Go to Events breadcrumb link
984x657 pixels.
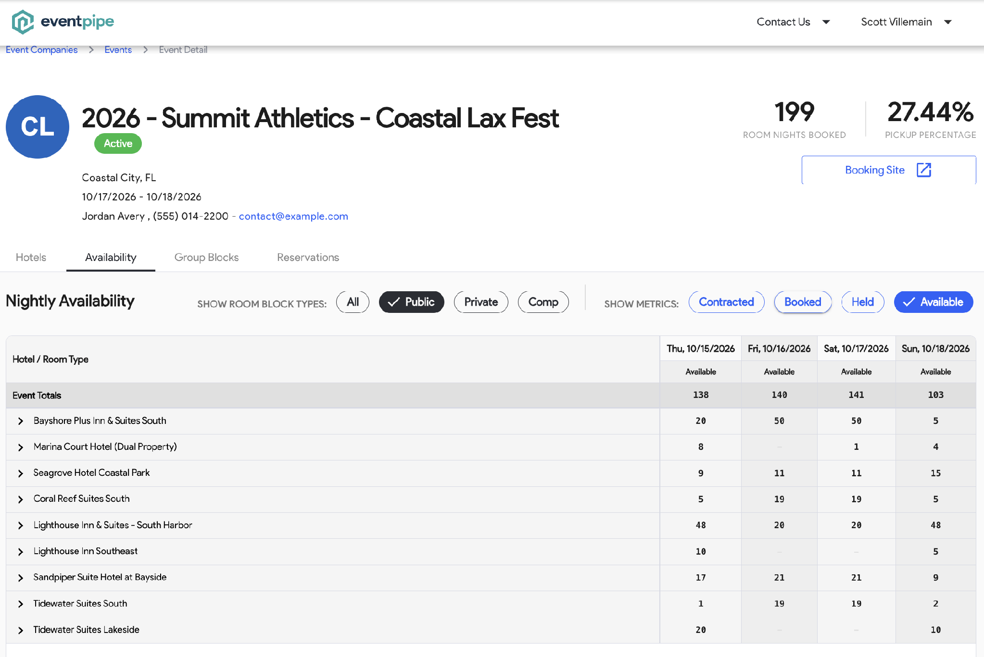click(x=118, y=50)
